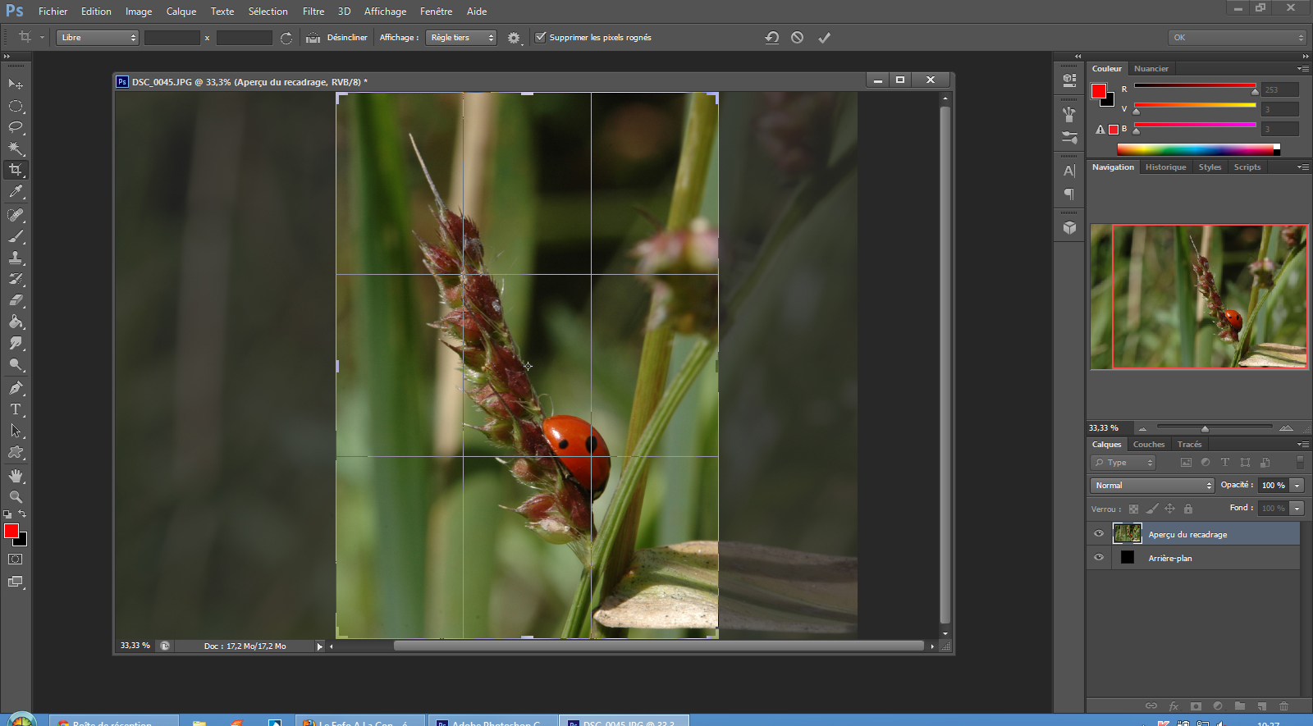Open the crop options gear menu
Image resolution: width=1313 pixels, height=726 pixels.
point(514,38)
